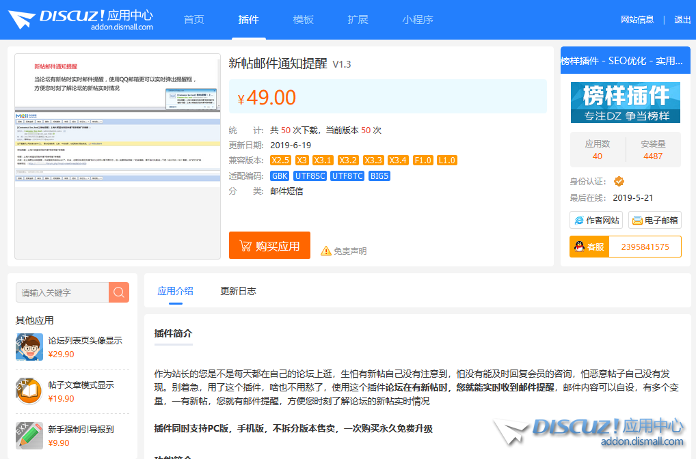The height and width of the screenshot is (459, 696).
Task: Switch to the 应用介绍 tab
Action: [x=175, y=291]
